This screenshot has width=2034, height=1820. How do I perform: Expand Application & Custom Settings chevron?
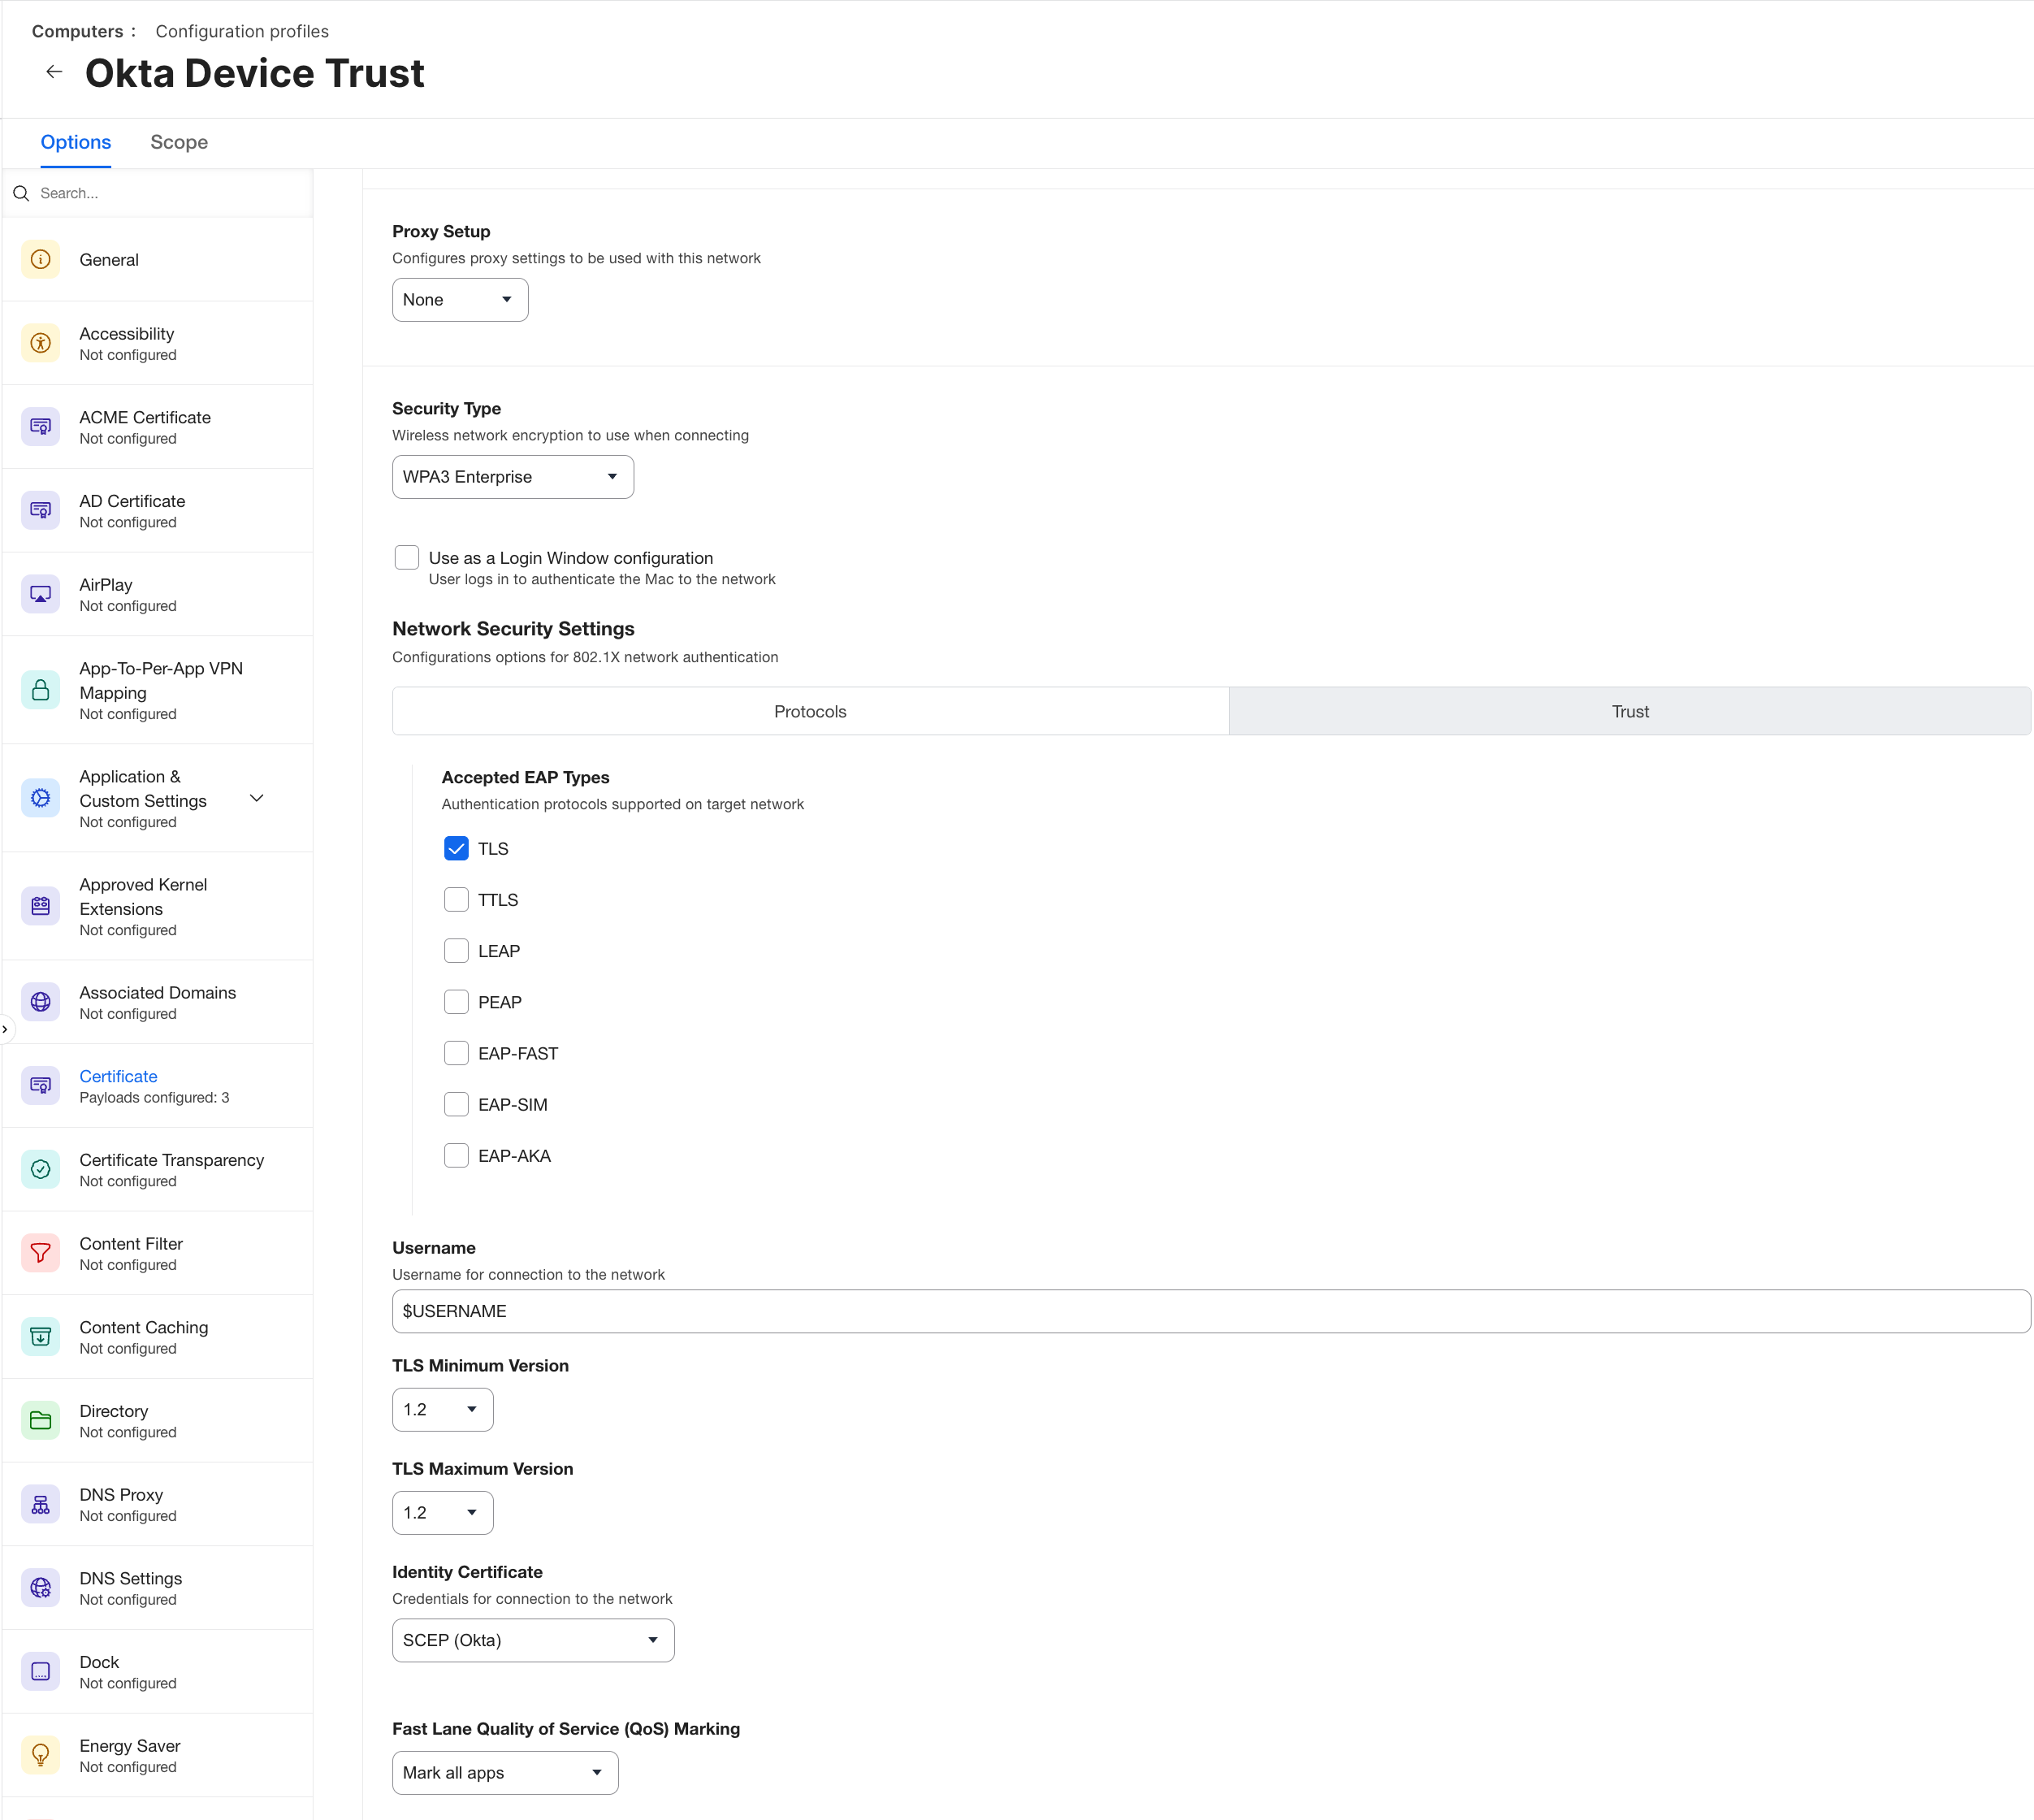257,798
